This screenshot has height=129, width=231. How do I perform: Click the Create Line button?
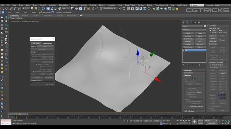click(x=213, y=36)
